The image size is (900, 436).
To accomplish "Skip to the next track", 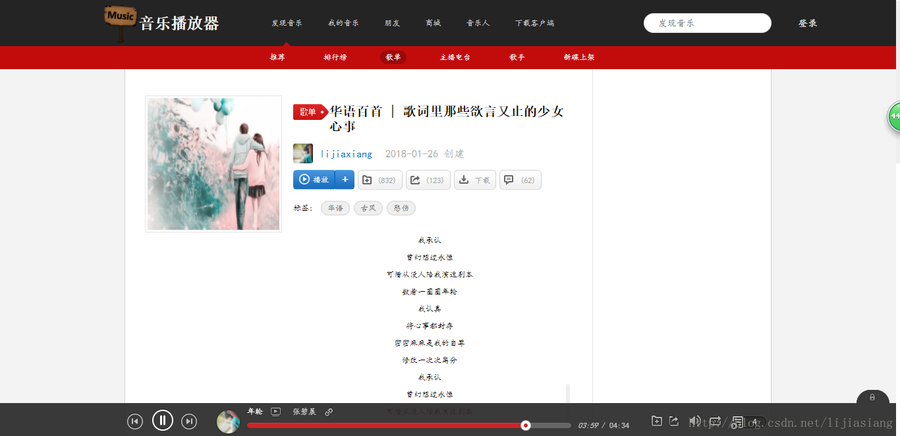I will 189,422.
